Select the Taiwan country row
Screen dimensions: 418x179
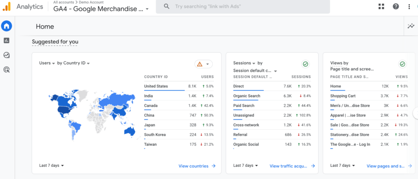coord(179,144)
